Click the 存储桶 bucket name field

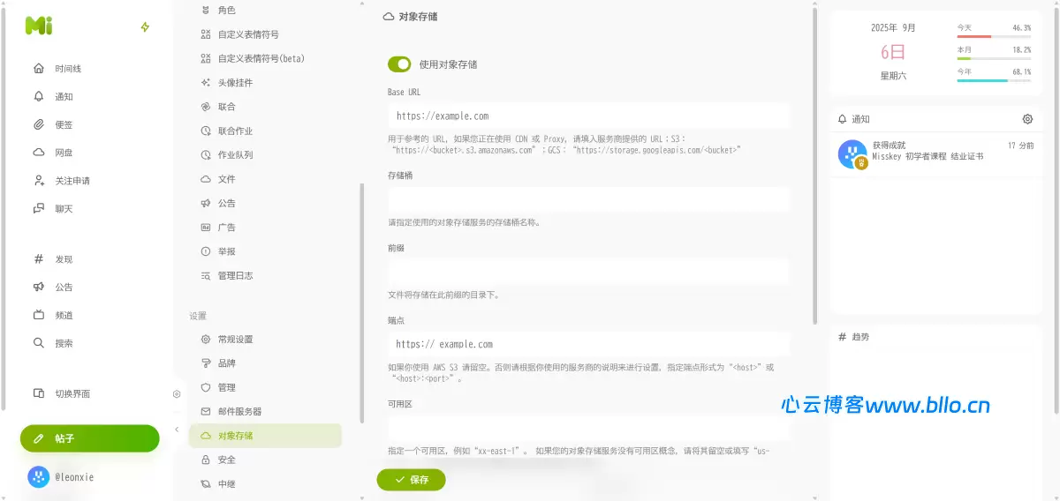[587, 200]
